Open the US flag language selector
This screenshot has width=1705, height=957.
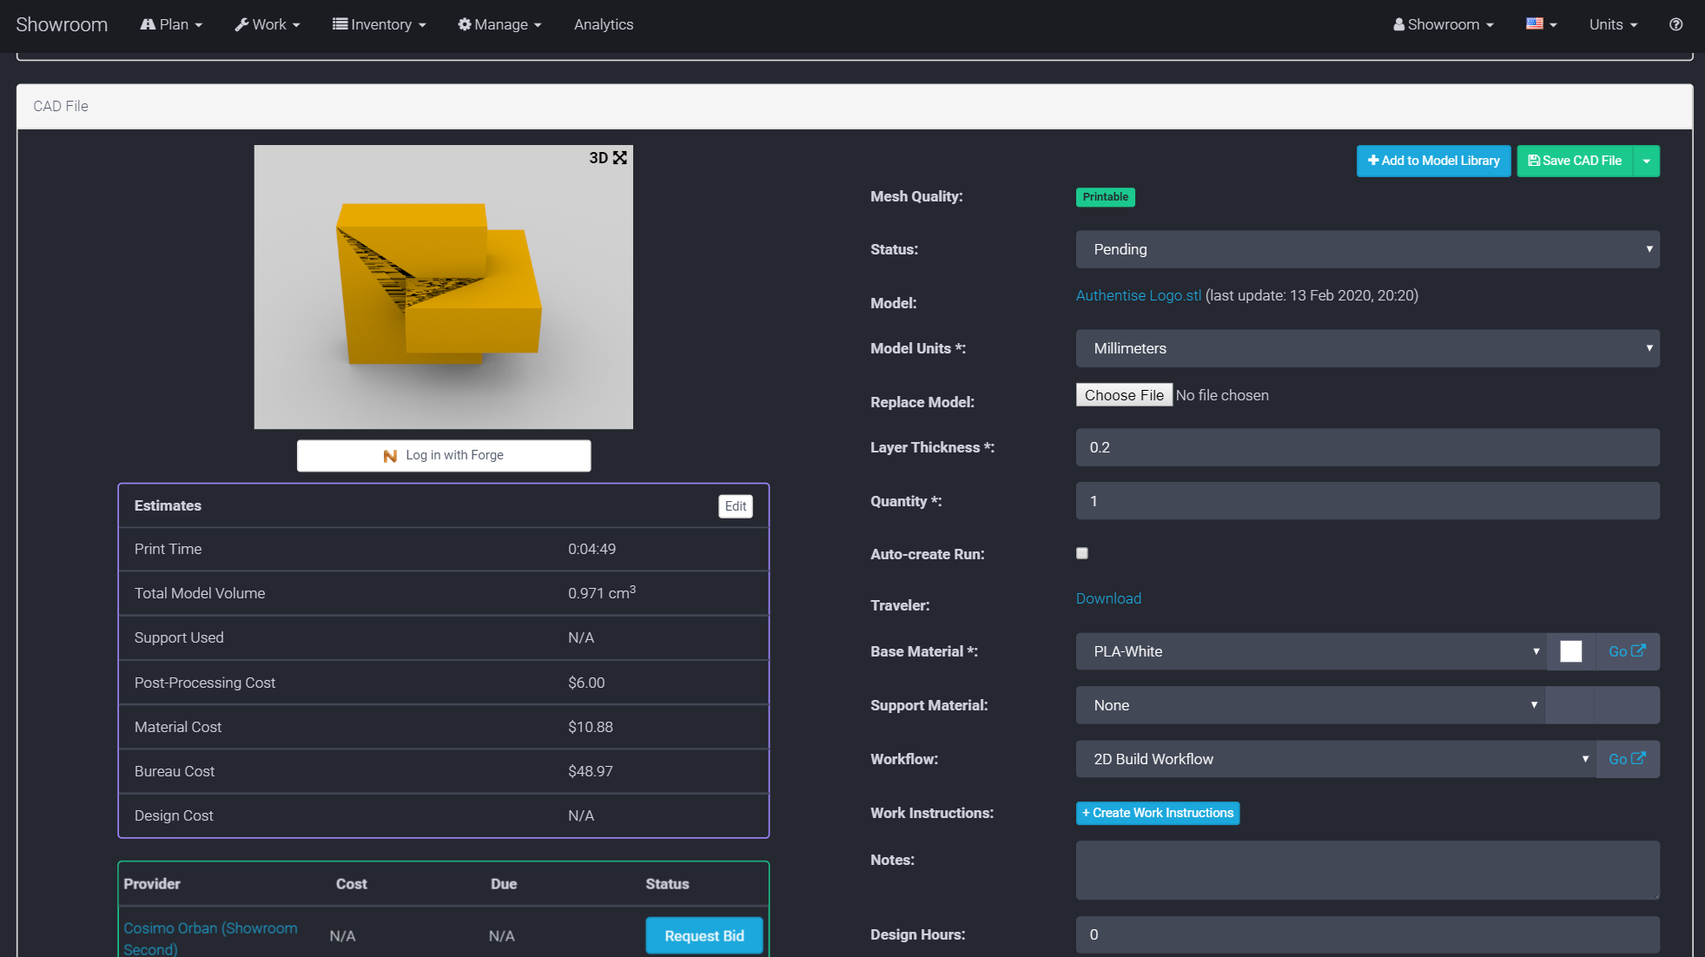[x=1541, y=24]
